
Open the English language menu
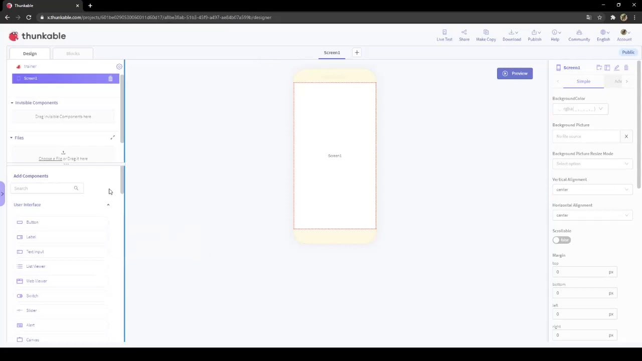click(603, 36)
